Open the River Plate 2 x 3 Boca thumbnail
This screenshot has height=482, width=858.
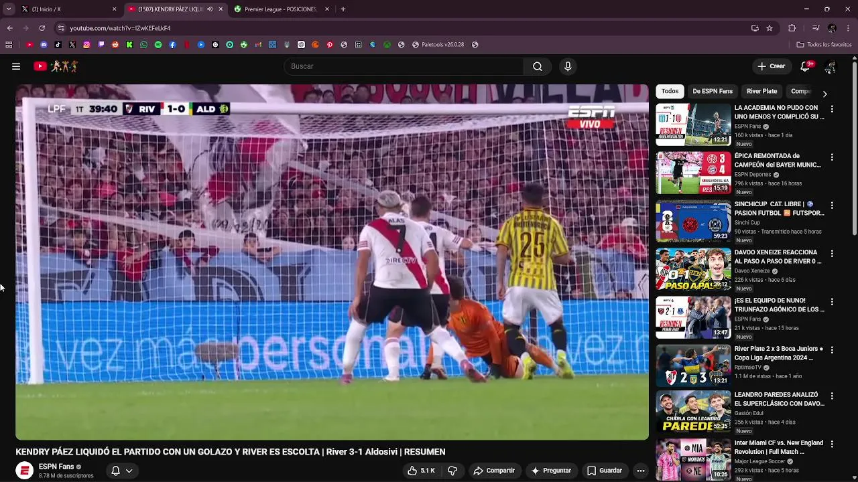(693, 366)
